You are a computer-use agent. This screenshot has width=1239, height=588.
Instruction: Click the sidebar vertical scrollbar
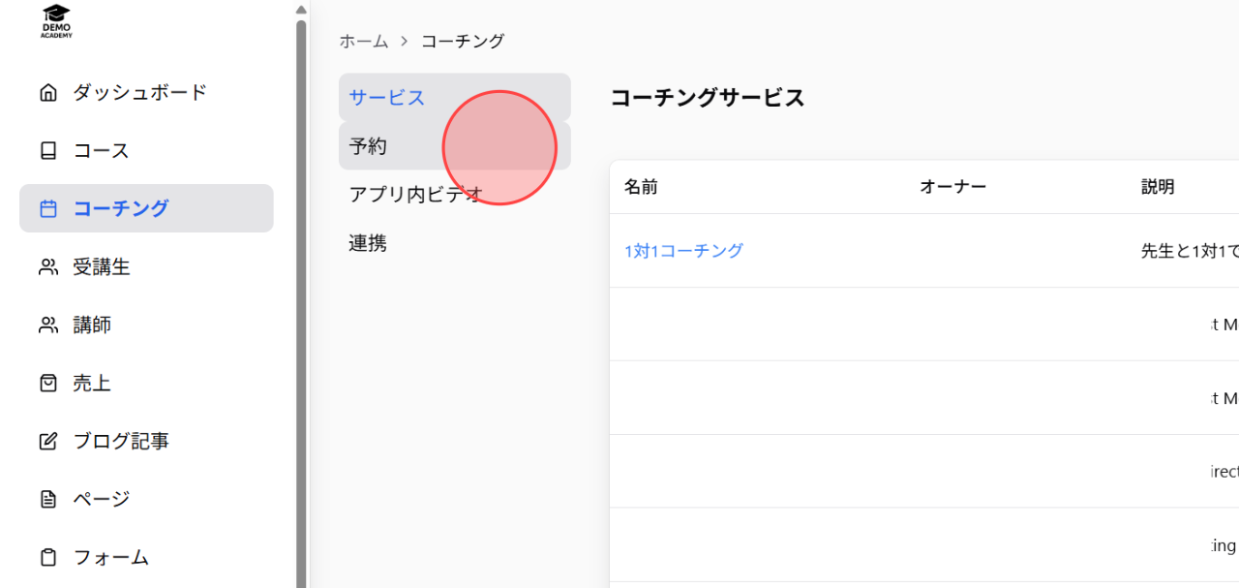(x=301, y=302)
